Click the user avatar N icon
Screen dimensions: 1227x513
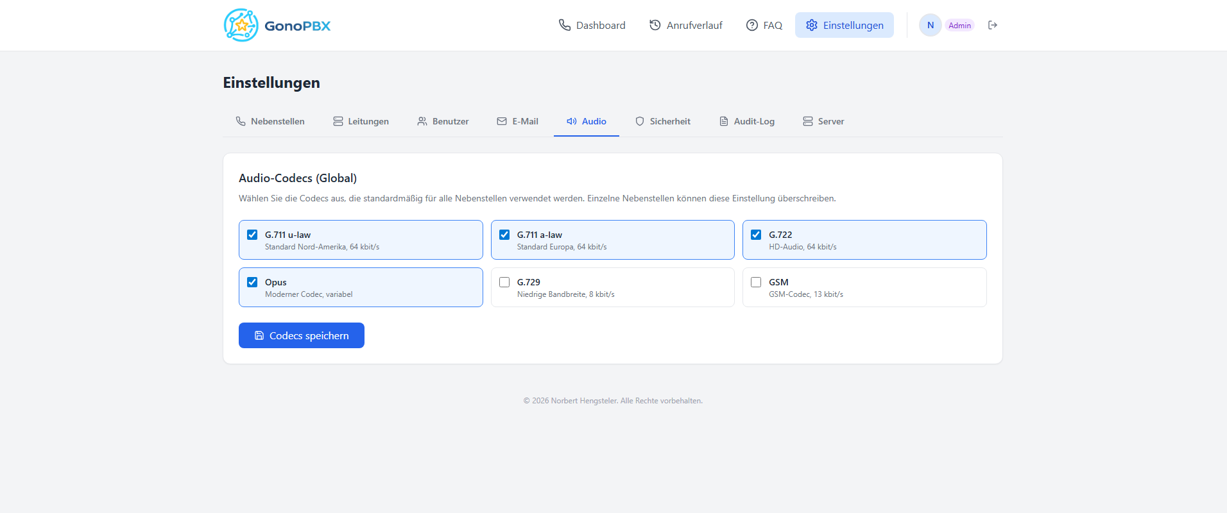930,25
